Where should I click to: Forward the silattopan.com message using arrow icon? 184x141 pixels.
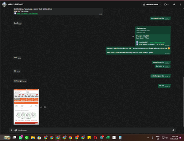click(133, 36)
